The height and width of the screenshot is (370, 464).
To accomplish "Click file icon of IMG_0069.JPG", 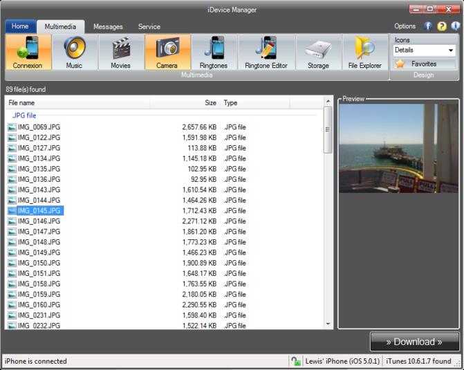I will [12, 127].
